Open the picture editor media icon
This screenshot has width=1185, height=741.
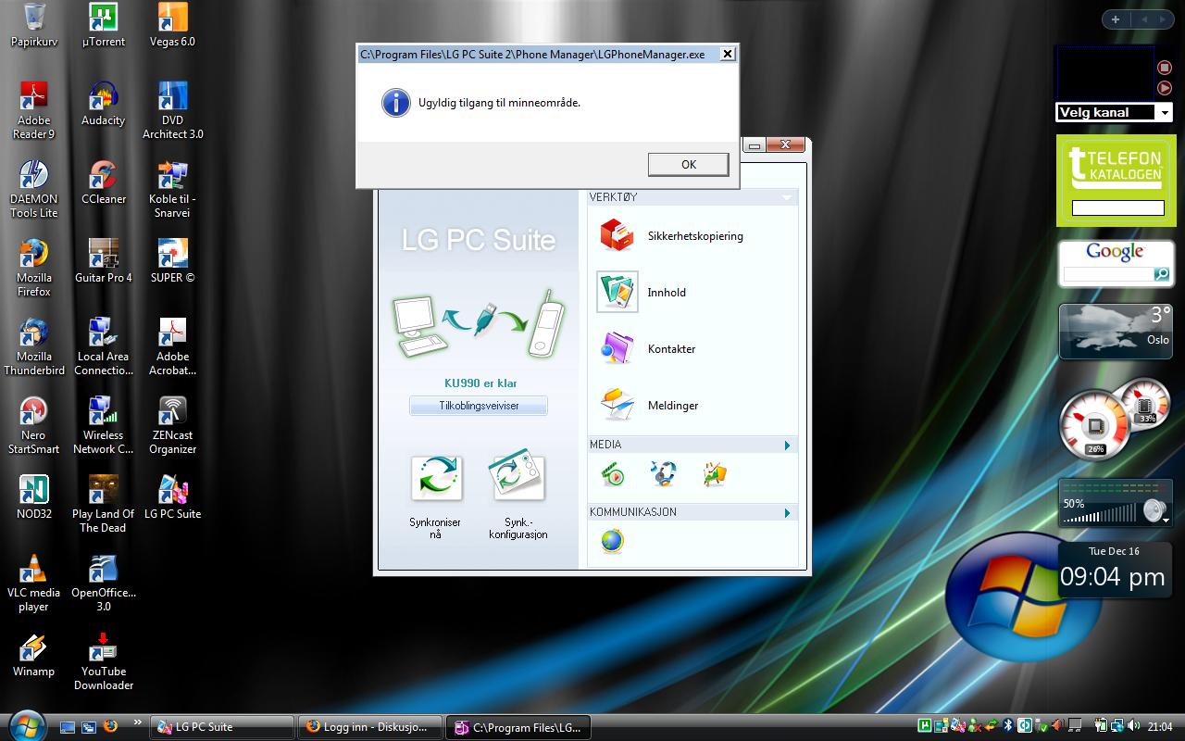tap(714, 474)
